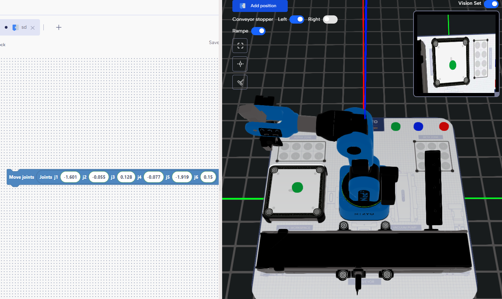Click the panel divider resize handle
Screen dimensions: 502x299
220,186
